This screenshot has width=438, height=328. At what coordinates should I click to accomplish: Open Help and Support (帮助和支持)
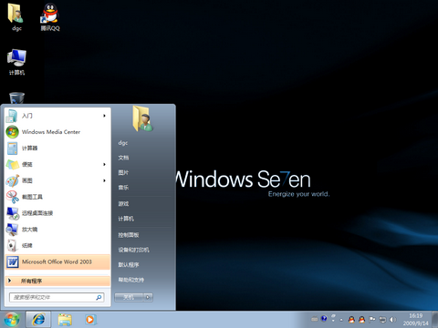tap(131, 280)
